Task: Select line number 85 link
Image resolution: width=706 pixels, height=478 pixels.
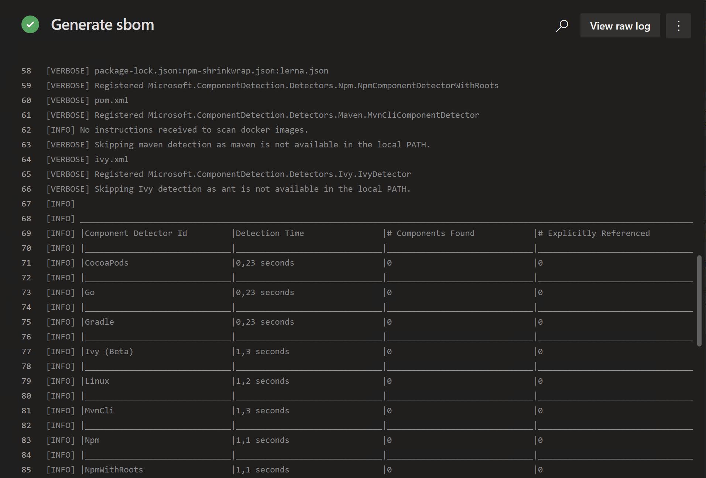Action: click(26, 470)
